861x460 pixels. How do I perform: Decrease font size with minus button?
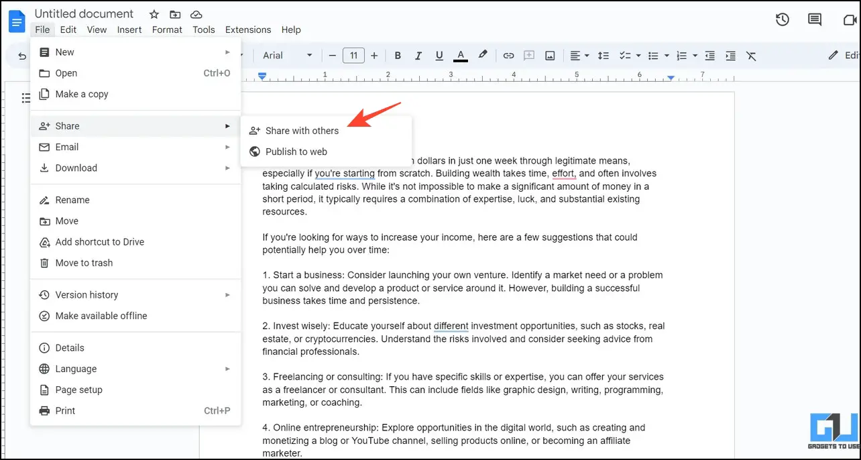point(332,56)
